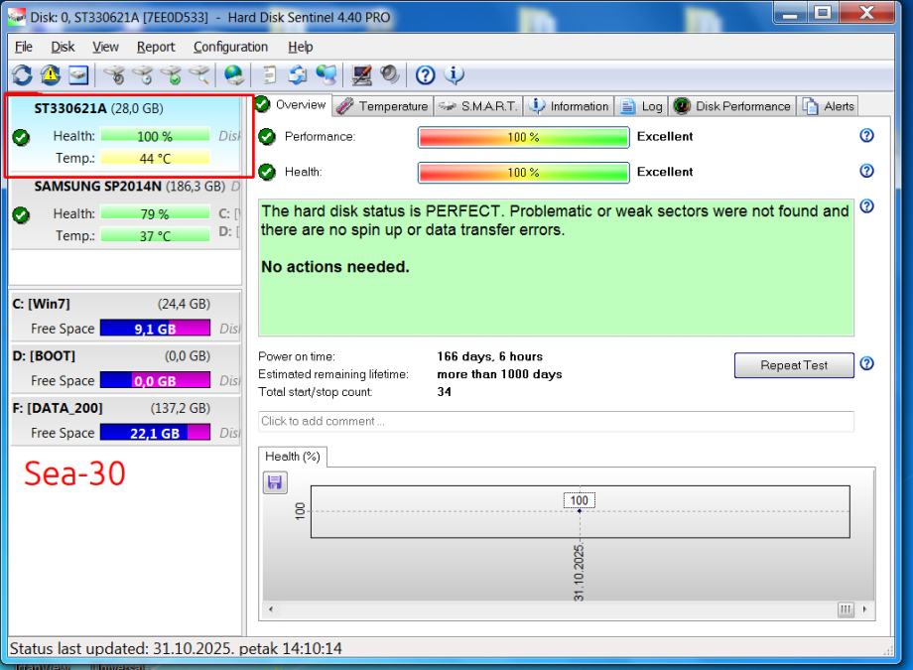Switch to the Disk Performance tab
This screenshot has width=913, height=670.
point(732,106)
